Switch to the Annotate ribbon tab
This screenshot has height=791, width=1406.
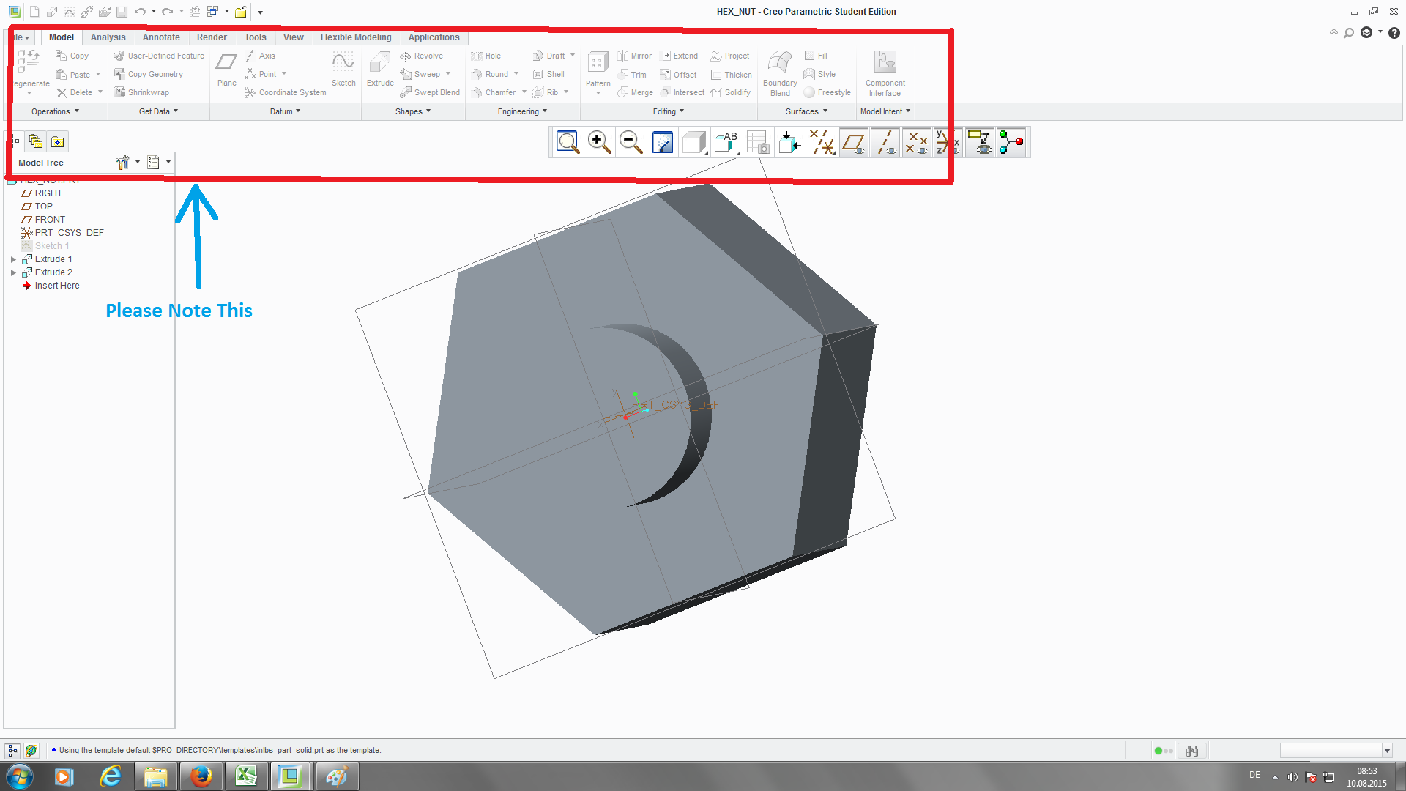click(161, 37)
